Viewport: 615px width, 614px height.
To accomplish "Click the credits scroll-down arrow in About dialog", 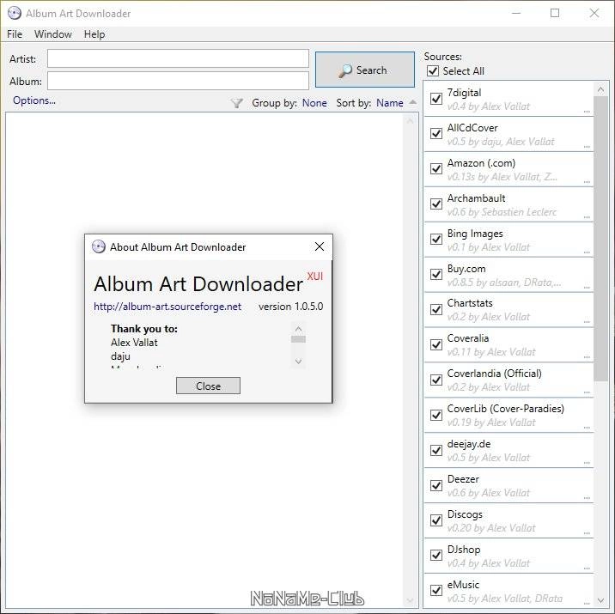I will (x=298, y=362).
